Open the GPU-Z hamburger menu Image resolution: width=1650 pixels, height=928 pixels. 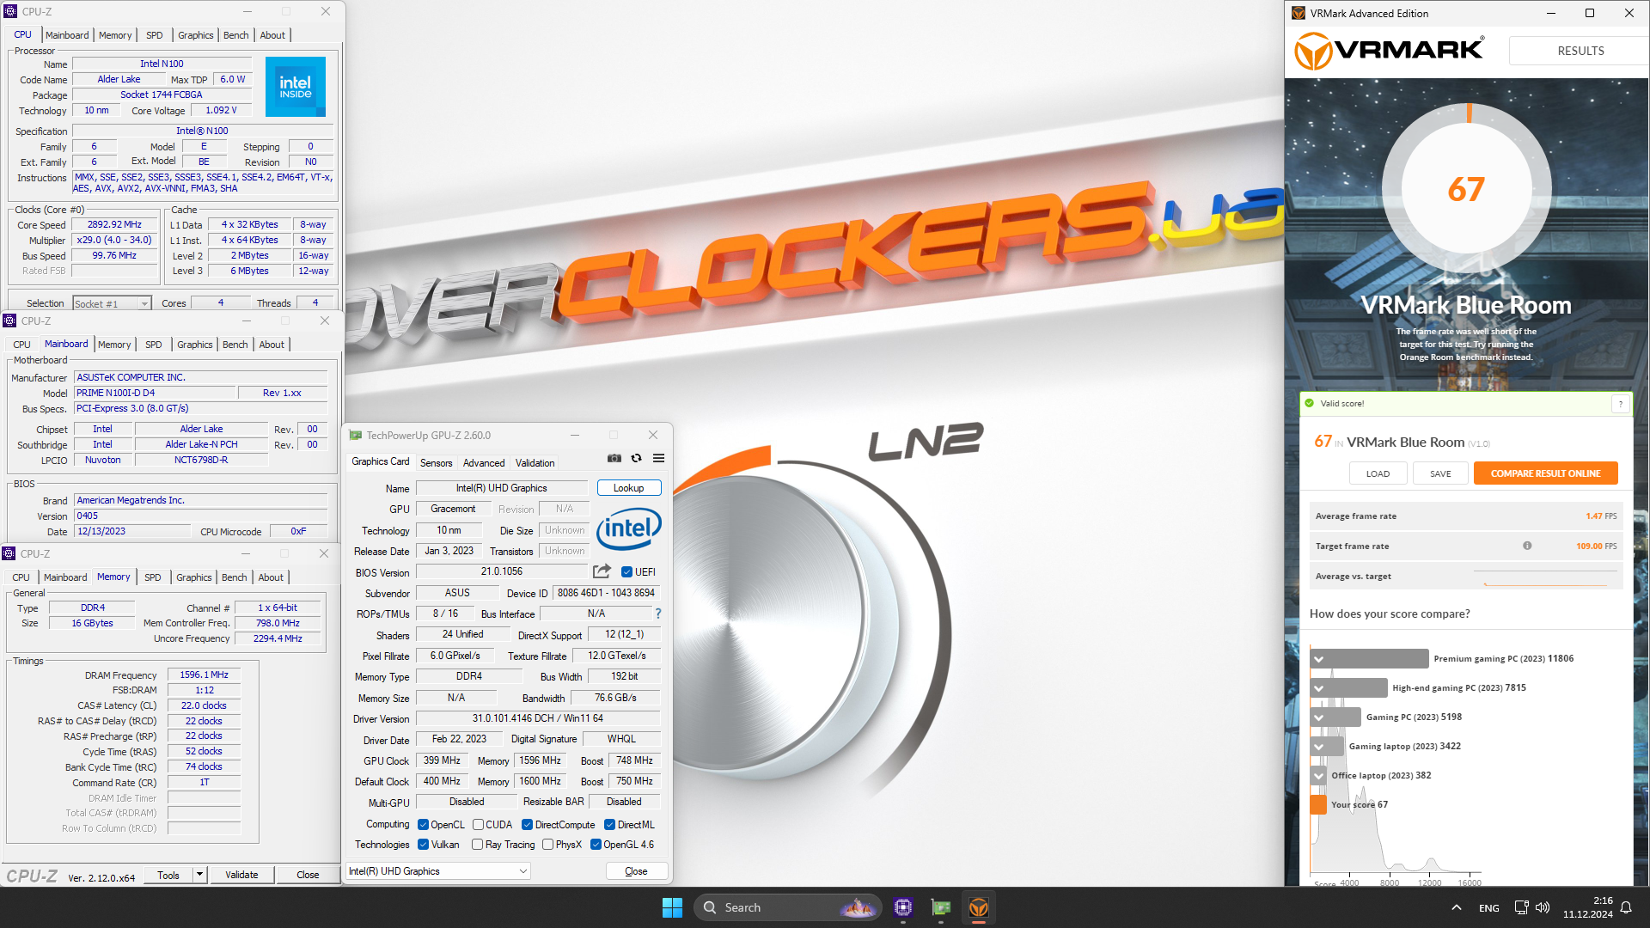tap(658, 459)
